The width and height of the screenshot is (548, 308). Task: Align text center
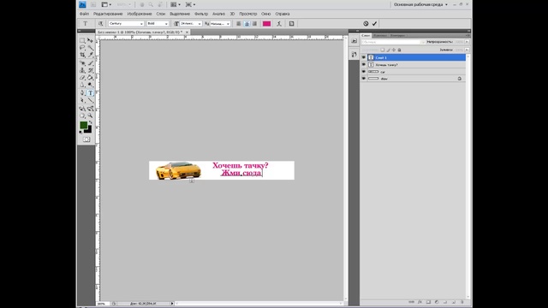coord(247,24)
